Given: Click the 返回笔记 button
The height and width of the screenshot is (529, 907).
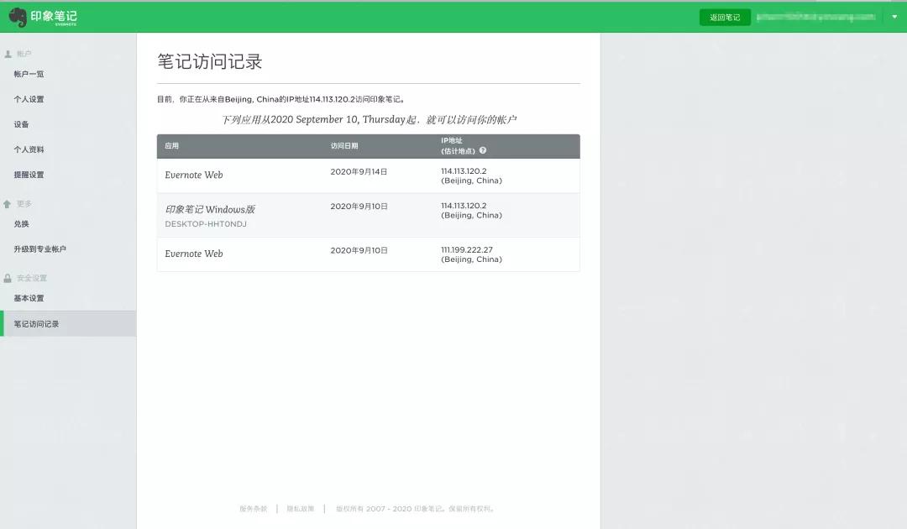Looking at the screenshot, I should pyautogui.click(x=725, y=18).
